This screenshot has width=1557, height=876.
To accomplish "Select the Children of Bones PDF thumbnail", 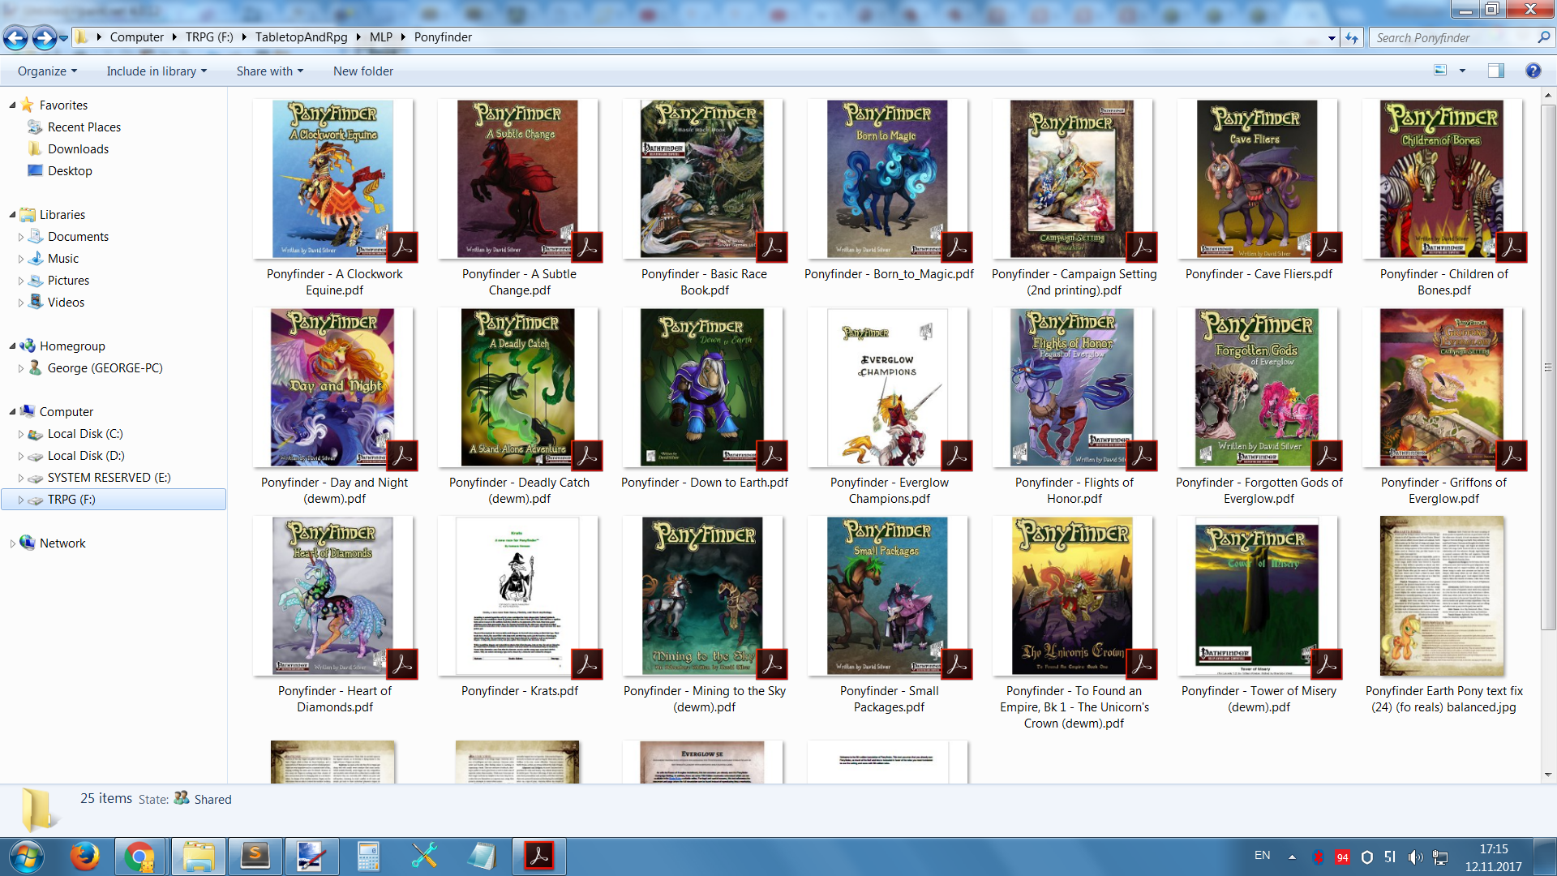I will [x=1443, y=179].
